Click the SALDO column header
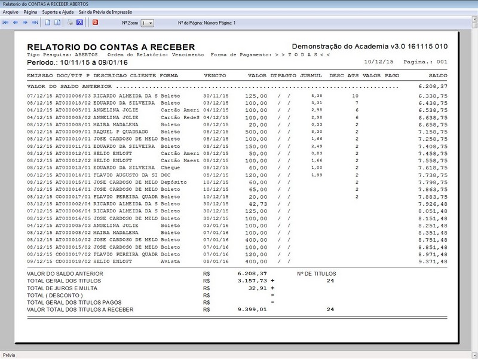The height and width of the screenshot is (359, 478). pos(438,76)
